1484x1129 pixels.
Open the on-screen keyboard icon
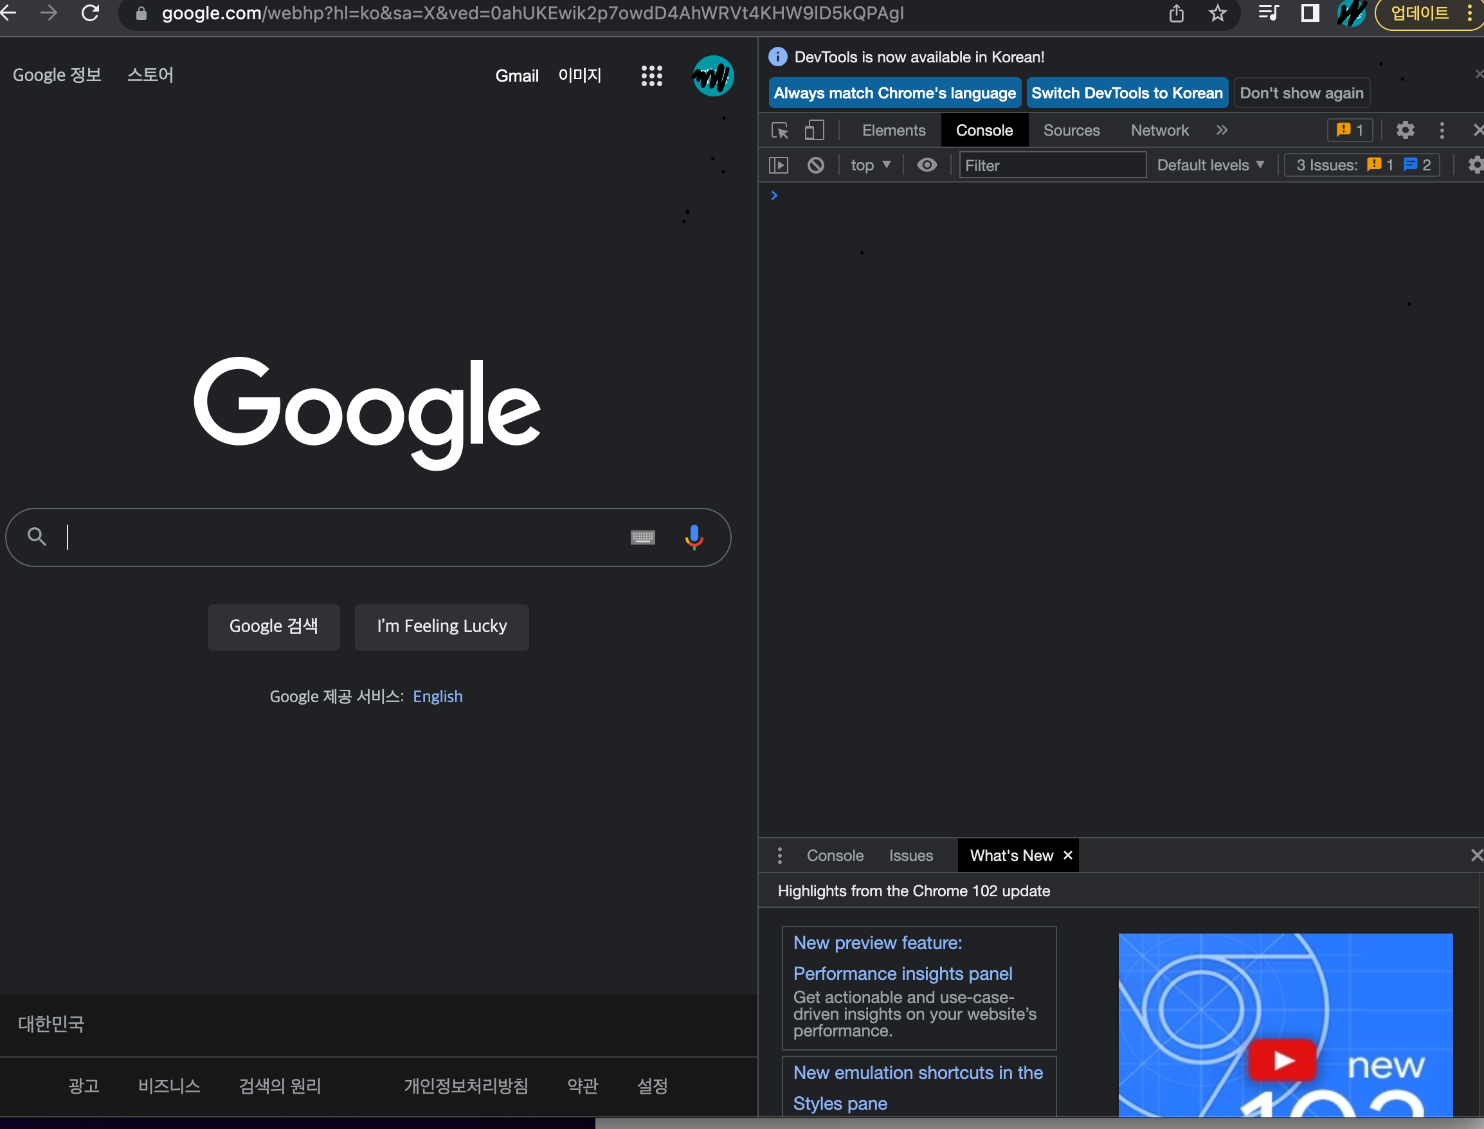pyautogui.click(x=642, y=537)
